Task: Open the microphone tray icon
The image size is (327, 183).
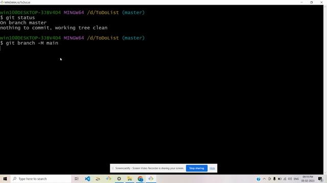Action: [274, 179]
